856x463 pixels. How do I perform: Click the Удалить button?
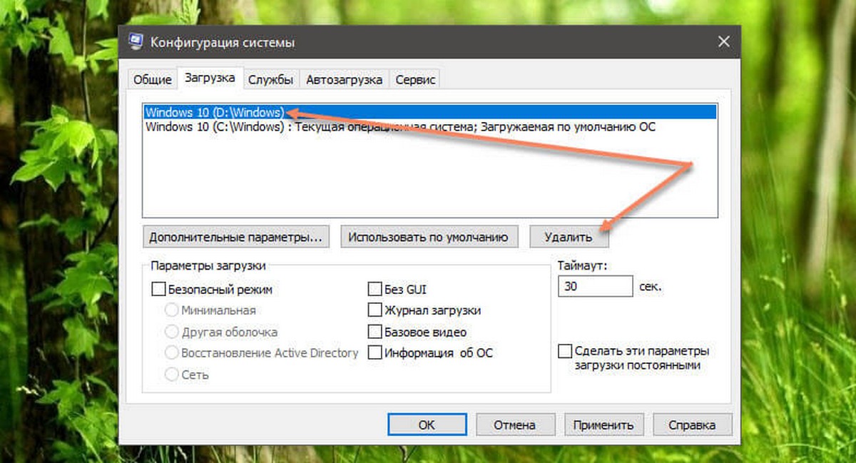(568, 237)
